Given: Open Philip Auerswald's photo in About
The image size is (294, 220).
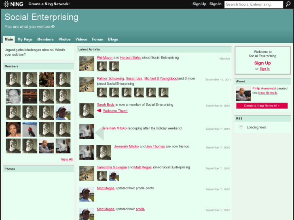Looking at the screenshot, I should pyautogui.click(x=243, y=94).
